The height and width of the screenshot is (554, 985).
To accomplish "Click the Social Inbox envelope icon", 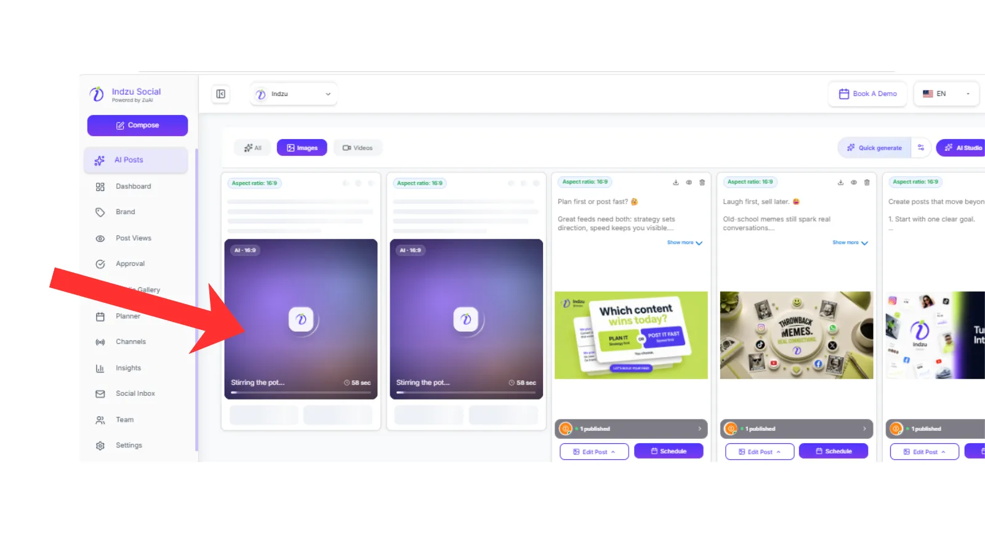I will [x=100, y=394].
